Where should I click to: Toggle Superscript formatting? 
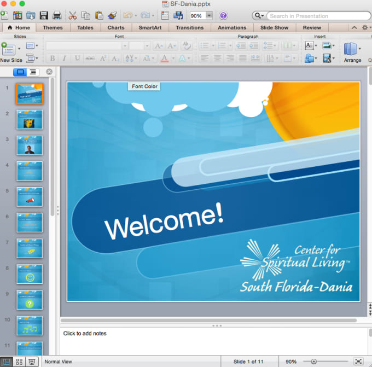click(103, 58)
